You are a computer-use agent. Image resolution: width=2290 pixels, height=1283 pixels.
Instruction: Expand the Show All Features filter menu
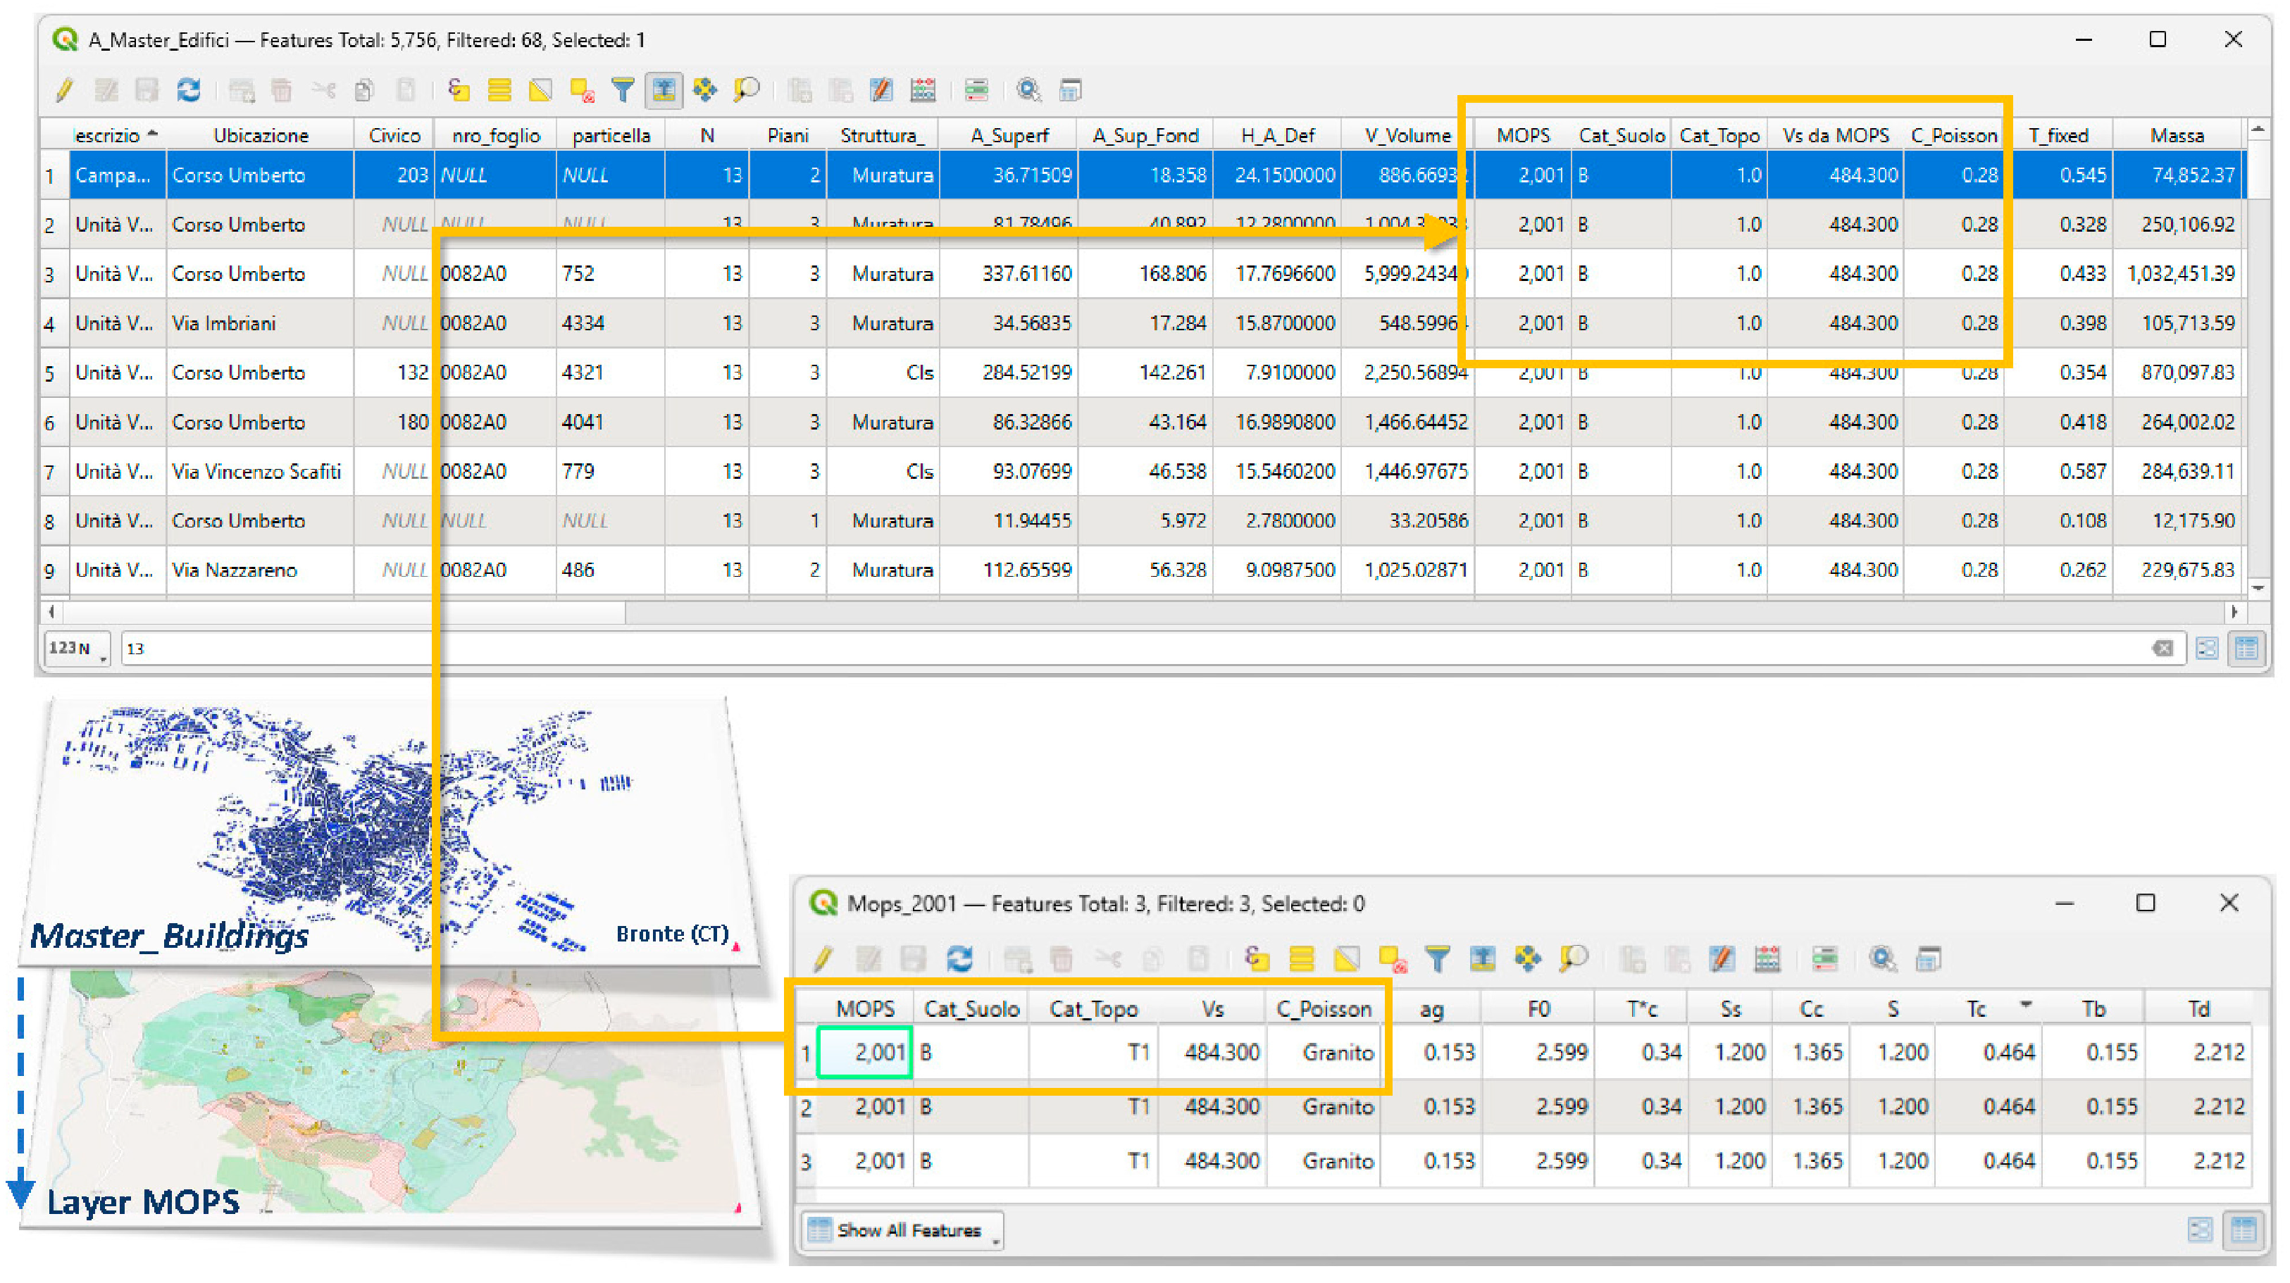902,1231
